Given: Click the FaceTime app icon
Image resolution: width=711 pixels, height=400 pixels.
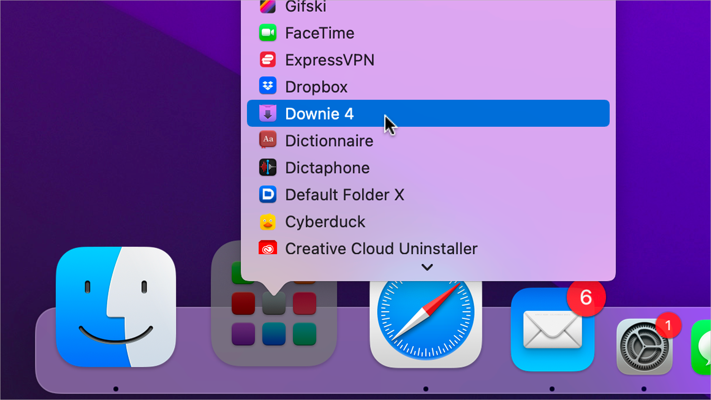Looking at the screenshot, I should pos(268,33).
